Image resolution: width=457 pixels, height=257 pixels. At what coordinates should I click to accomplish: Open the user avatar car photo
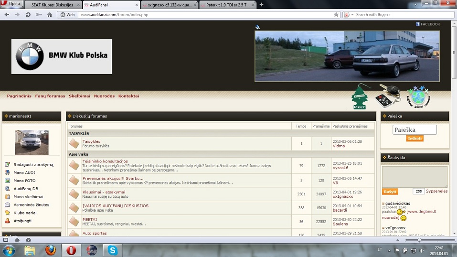coord(32,143)
